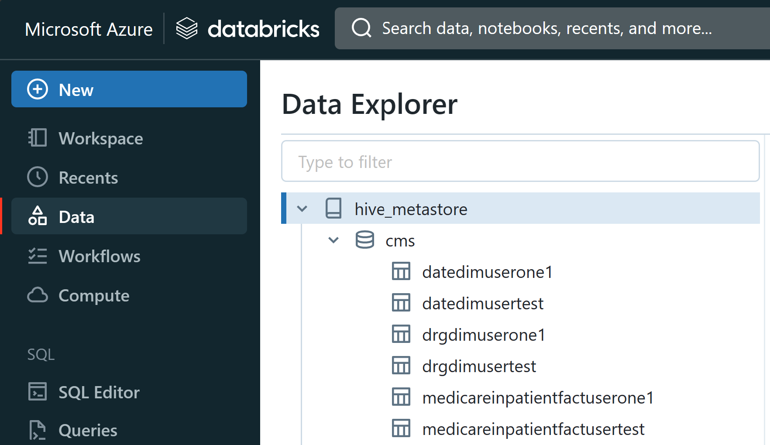Click the SQL Editor icon
Screen dimensions: 770x445
coord(38,392)
